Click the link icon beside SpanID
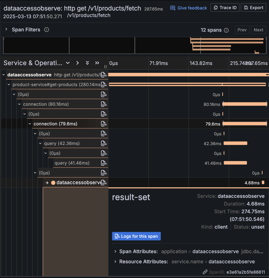This screenshot has height=278, width=269. (205, 272)
